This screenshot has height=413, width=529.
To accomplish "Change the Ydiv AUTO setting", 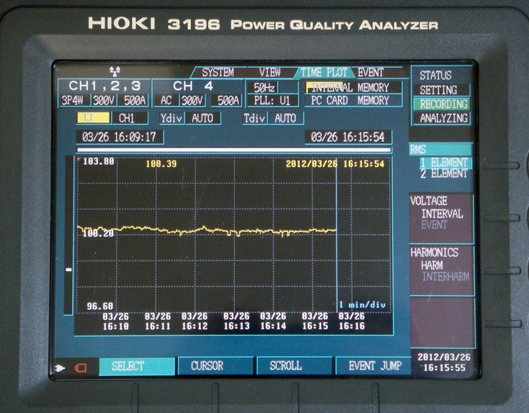I will (203, 118).
